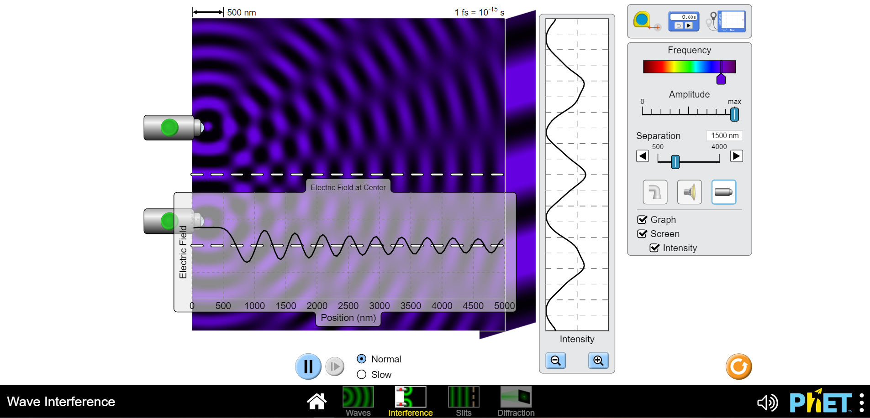
Task: Pick up the wave meter probe tool
Action: (726, 21)
